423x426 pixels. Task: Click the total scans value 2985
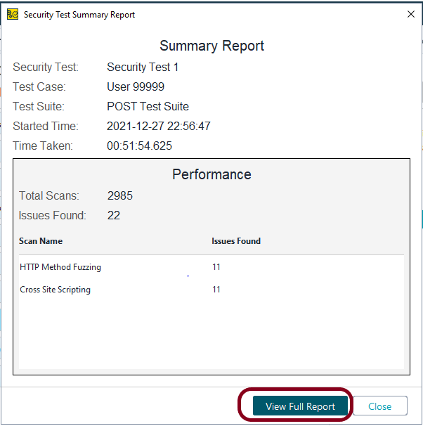click(120, 196)
